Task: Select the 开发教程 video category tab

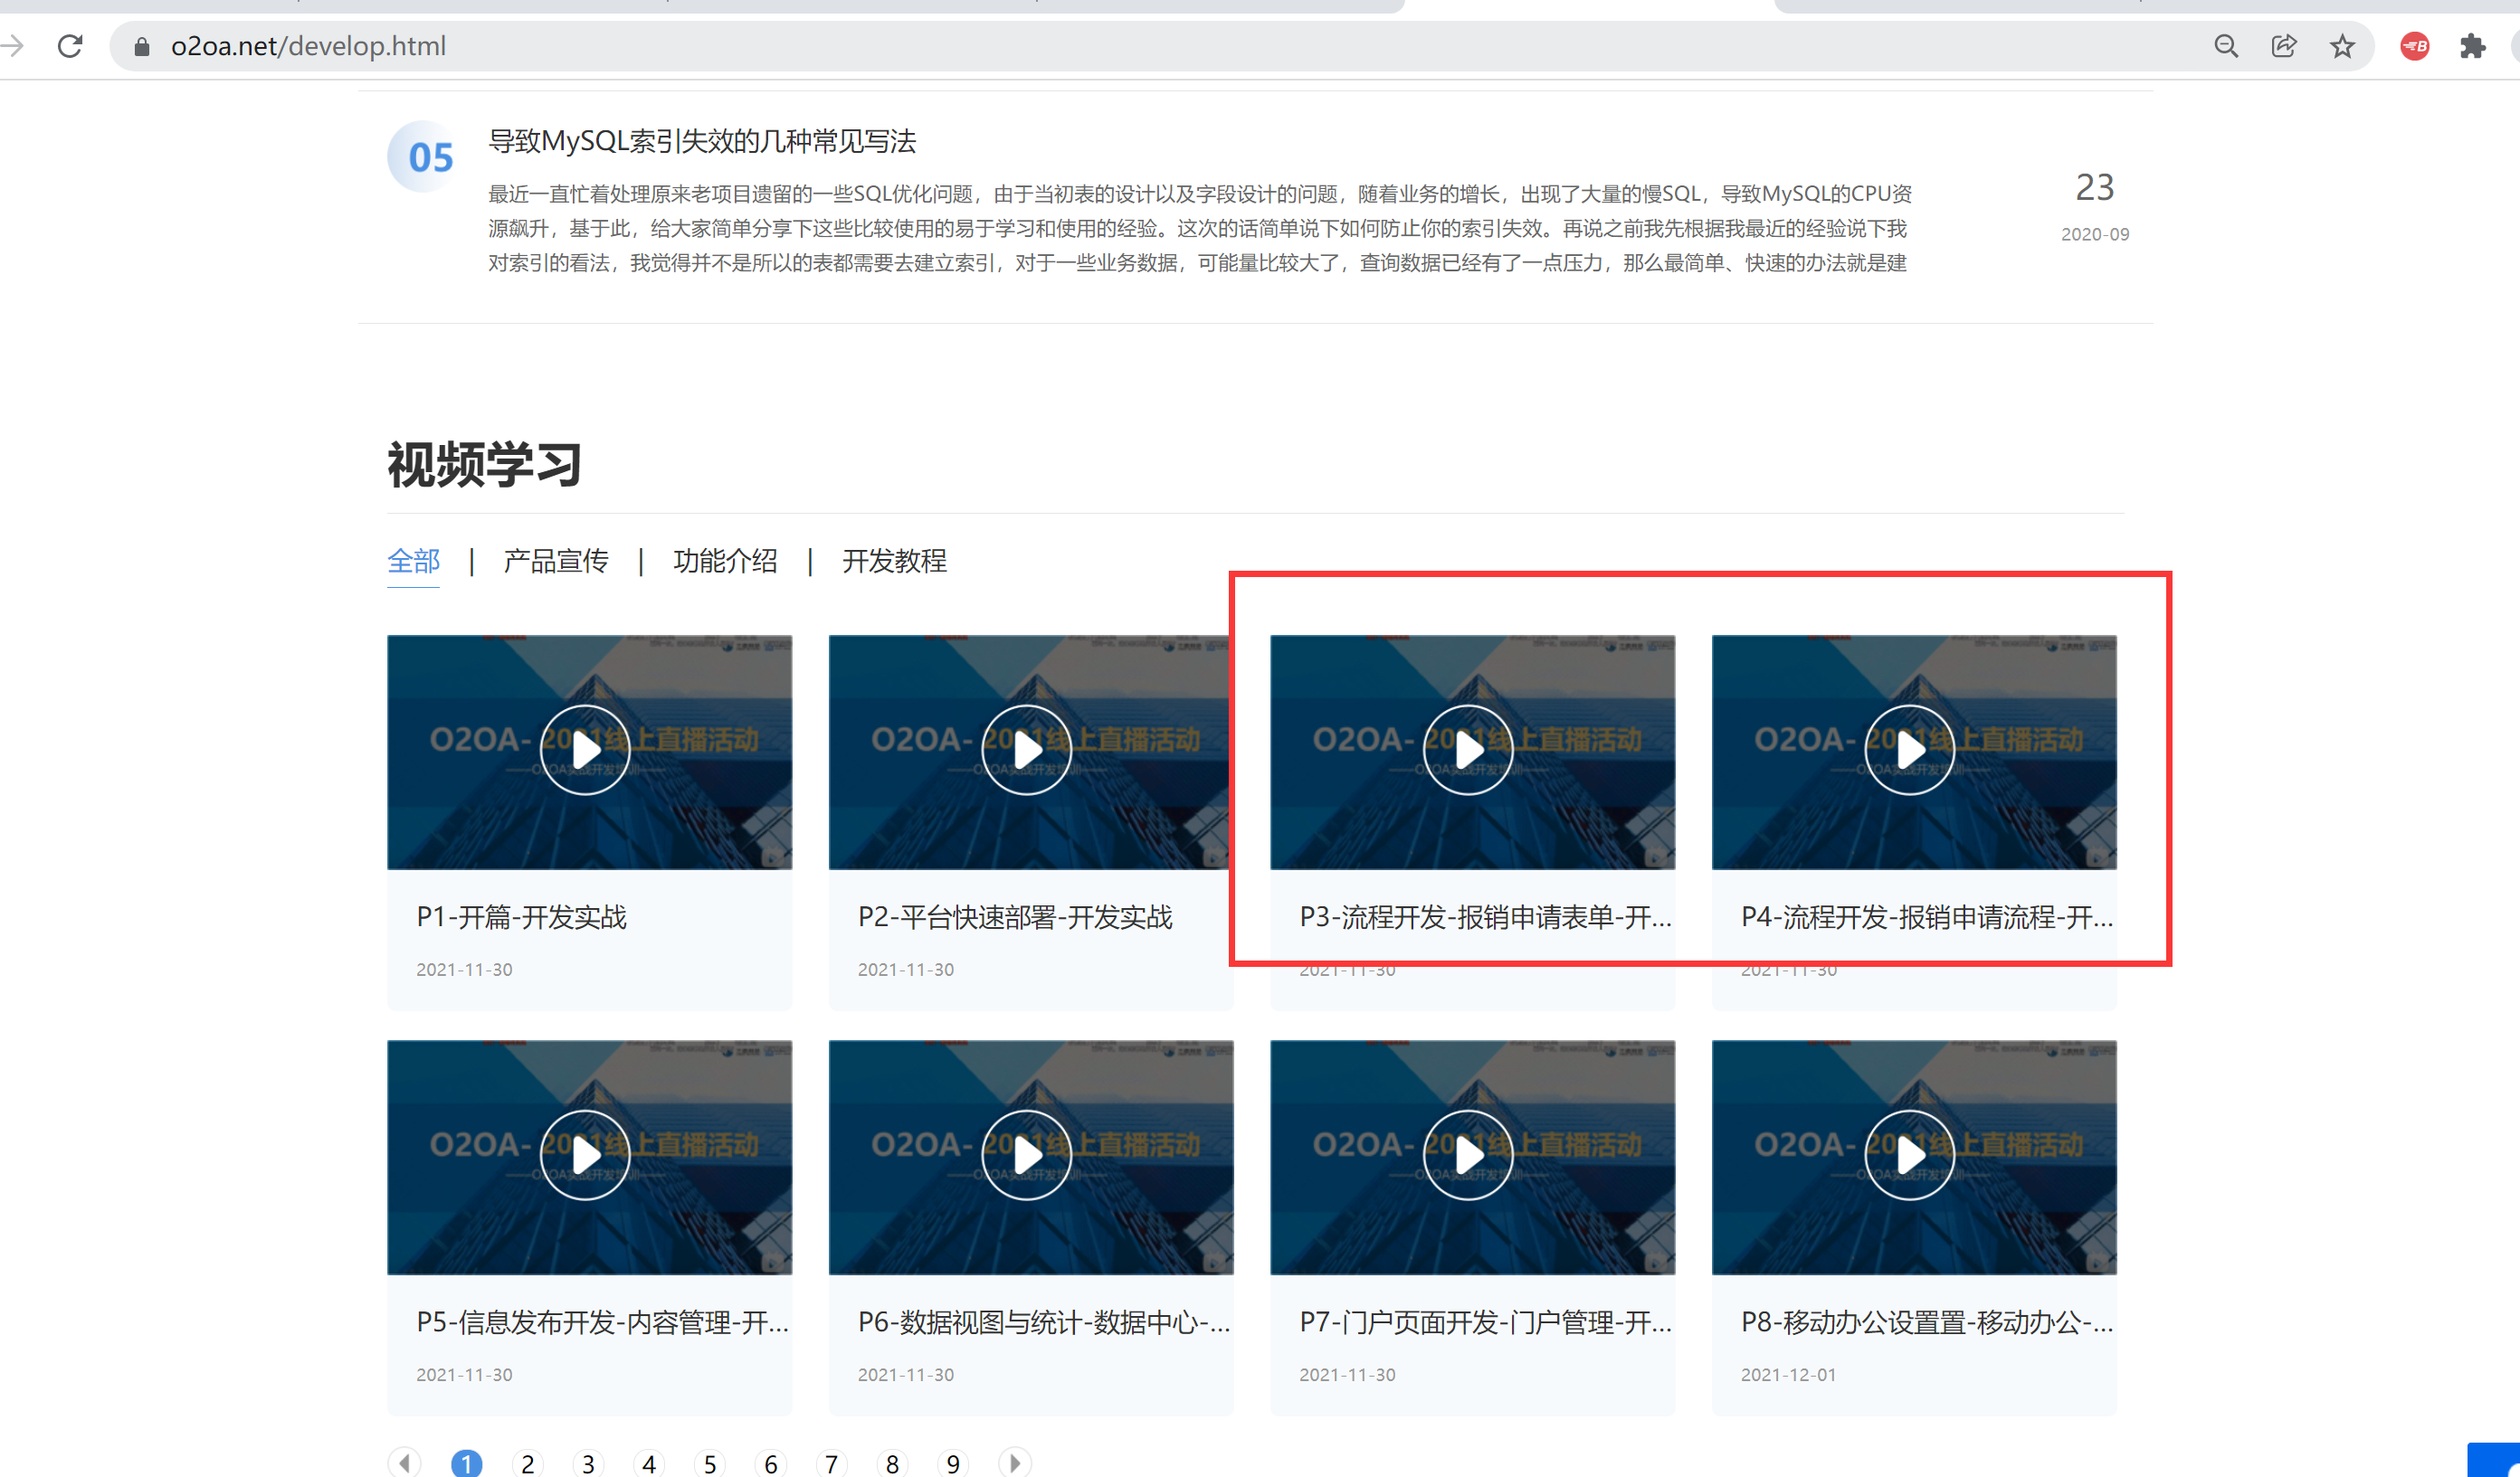Action: [894, 561]
